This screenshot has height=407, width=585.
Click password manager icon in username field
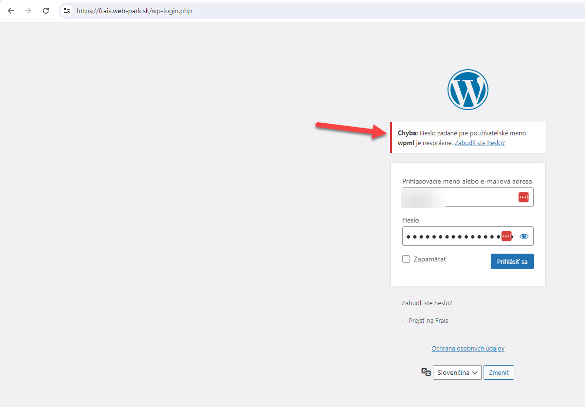click(x=524, y=197)
